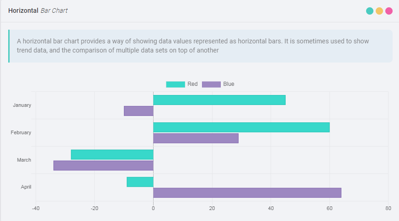
Task: Click the Horizontal Bar Chart title
Action: pyautogui.click(x=38, y=11)
